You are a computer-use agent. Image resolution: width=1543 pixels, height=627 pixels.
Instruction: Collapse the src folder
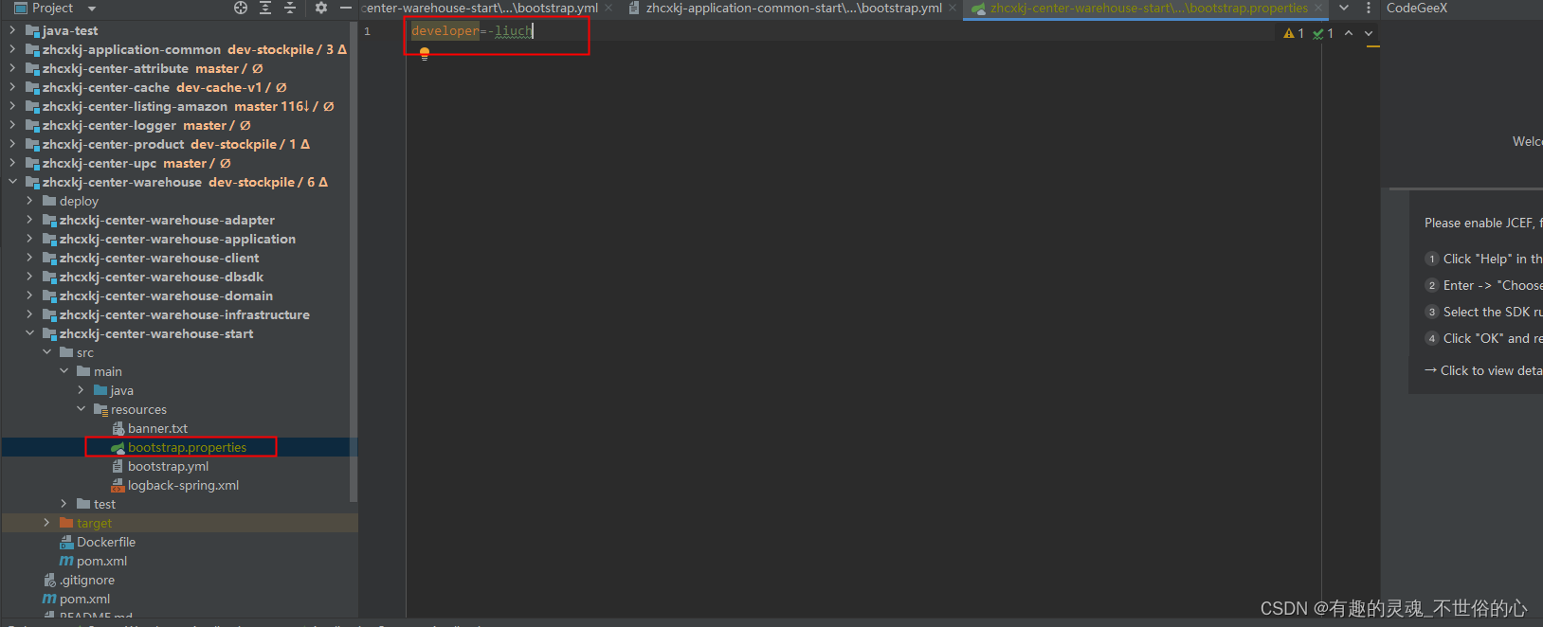tap(46, 352)
